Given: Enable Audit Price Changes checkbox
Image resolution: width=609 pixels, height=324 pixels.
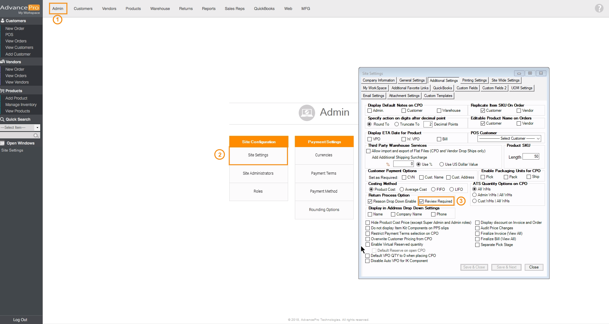Looking at the screenshot, I should 477,228.
